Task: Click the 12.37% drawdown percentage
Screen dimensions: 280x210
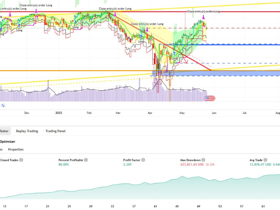Action: pos(210,164)
